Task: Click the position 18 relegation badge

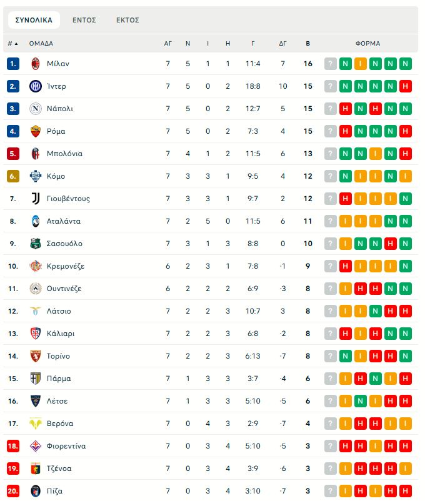Action: 13,446
